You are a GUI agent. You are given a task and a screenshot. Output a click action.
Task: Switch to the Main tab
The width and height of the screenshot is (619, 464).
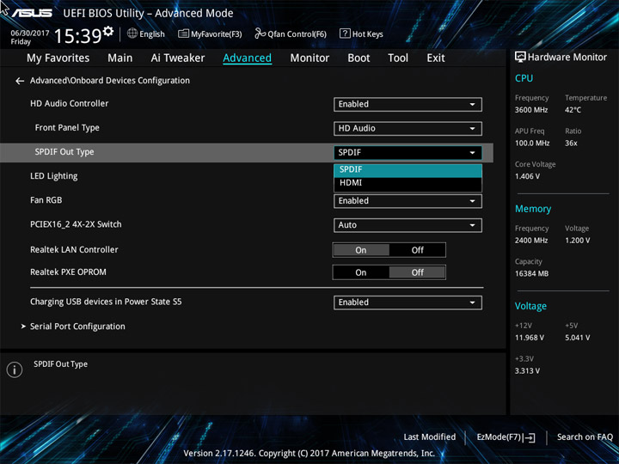coord(120,58)
